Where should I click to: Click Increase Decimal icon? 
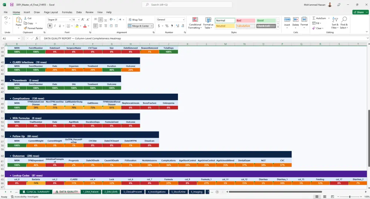[x=178, y=26]
